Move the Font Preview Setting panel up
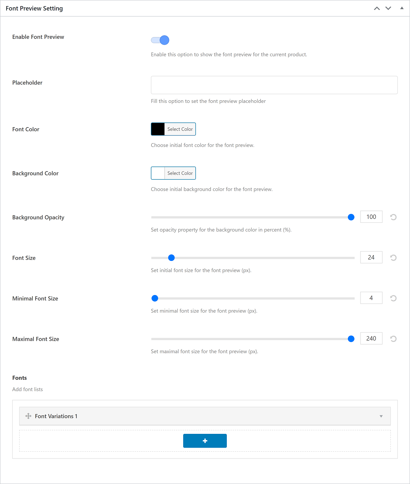Screen dimensions: 410x484 coord(377,8)
